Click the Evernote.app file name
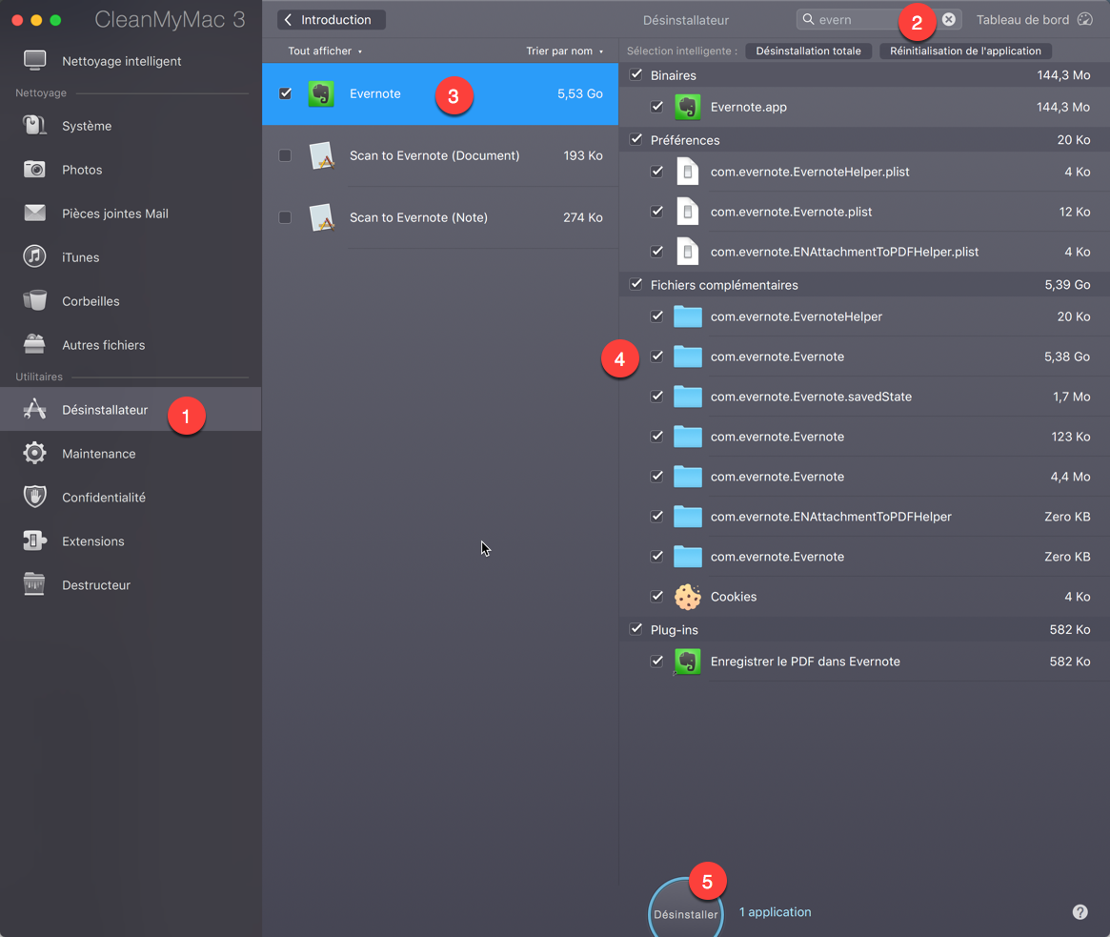The height and width of the screenshot is (937, 1110). coord(748,107)
